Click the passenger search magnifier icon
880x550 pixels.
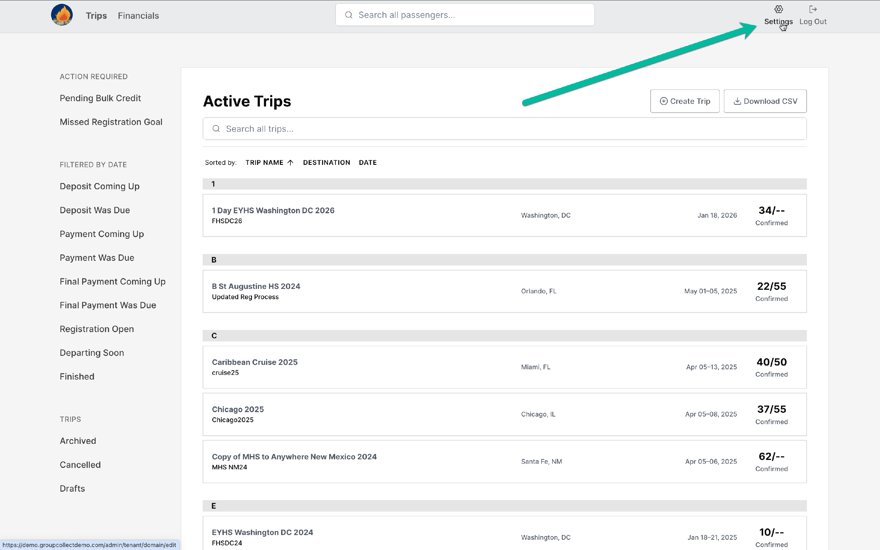point(349,15)
